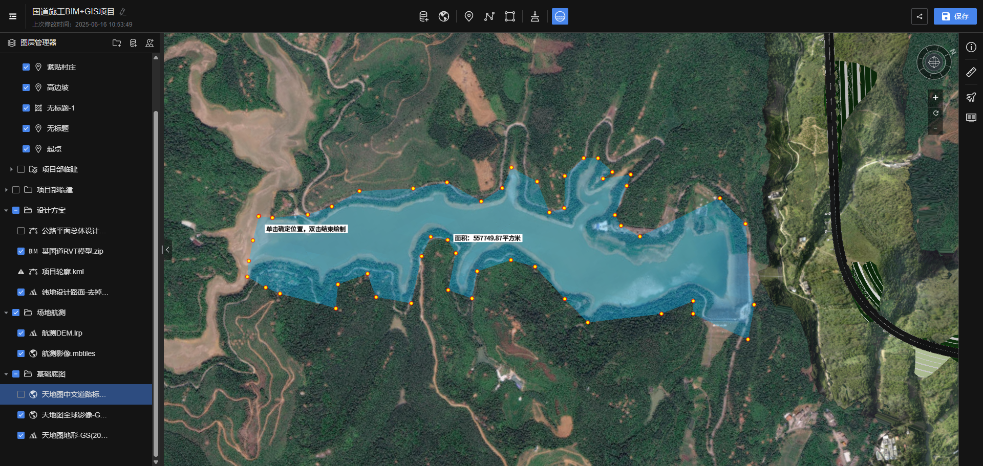Zoom in with the plus button

935,98
